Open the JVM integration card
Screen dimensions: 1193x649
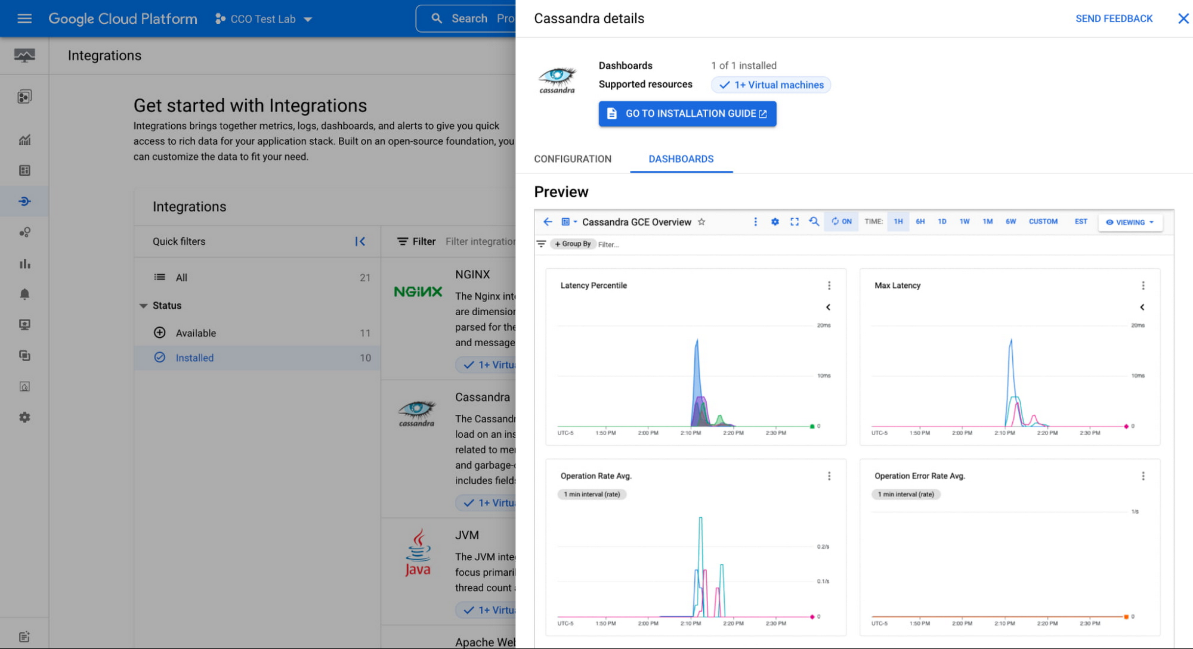449,571
